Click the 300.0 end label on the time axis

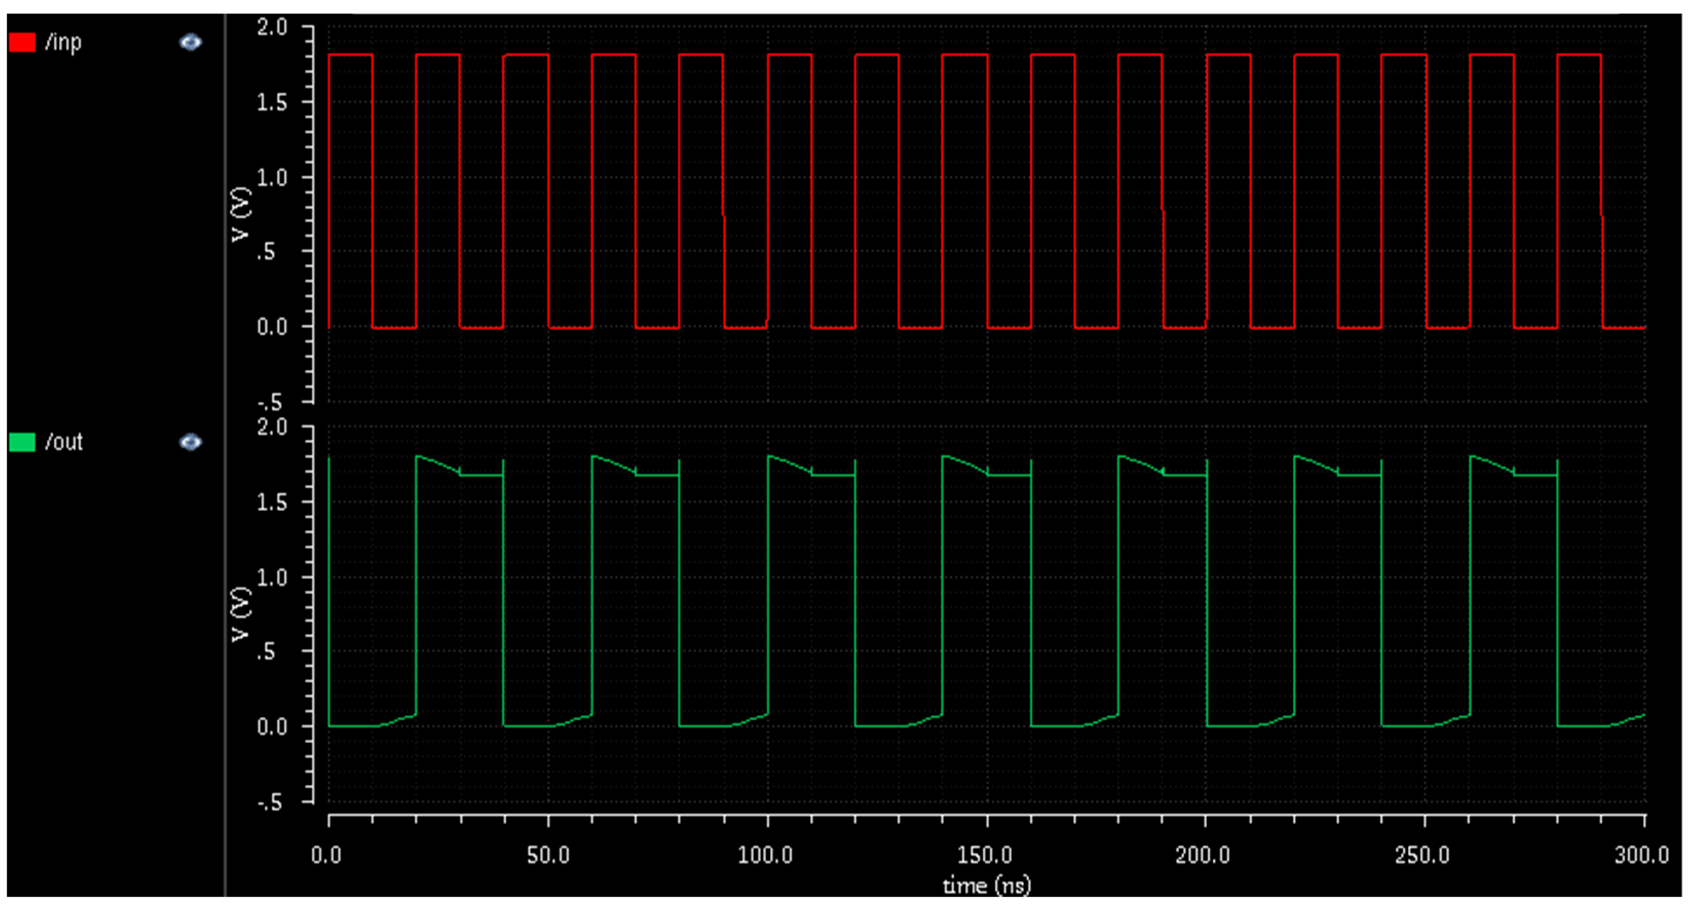[1642, 855]
